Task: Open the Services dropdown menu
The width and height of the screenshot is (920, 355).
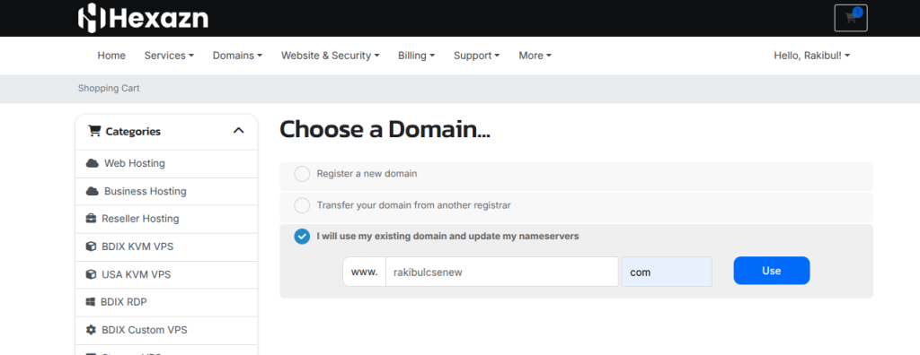Action: pyautogui.click(x=169, y=56)
